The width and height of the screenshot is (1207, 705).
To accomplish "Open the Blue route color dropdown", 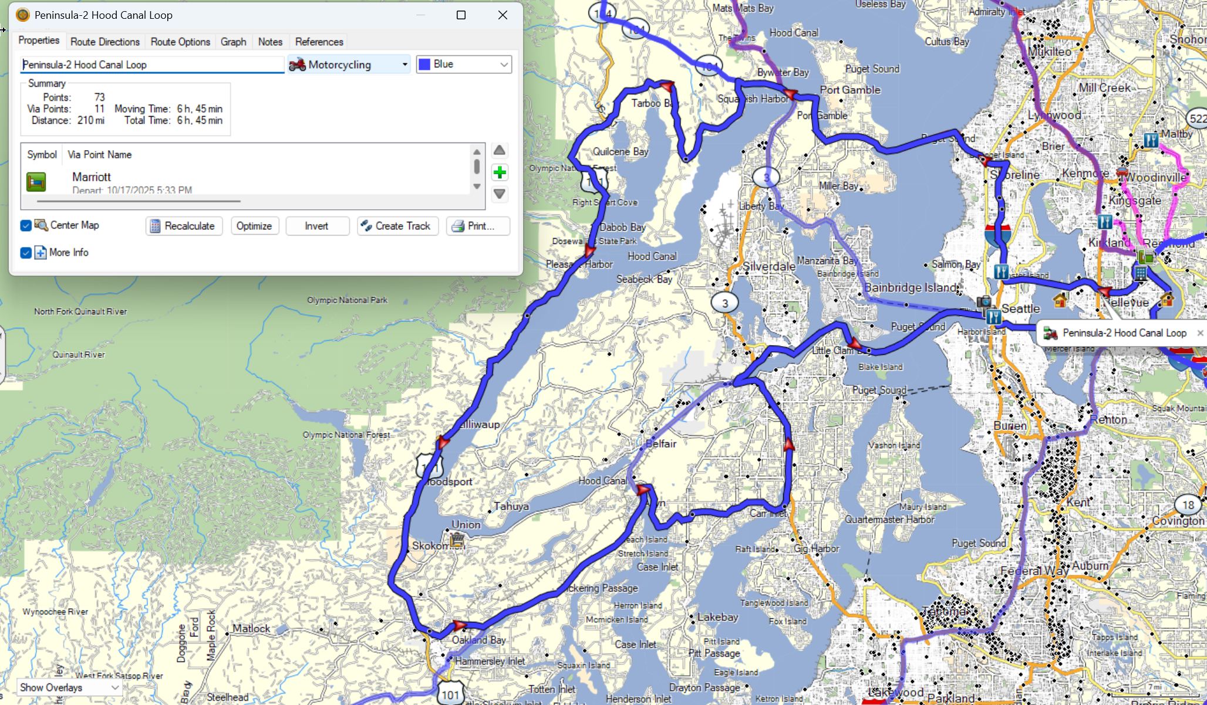I will click(464, 65).
